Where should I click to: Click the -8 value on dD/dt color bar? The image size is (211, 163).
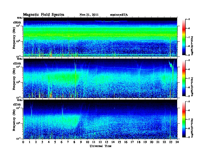click(189, 87)
